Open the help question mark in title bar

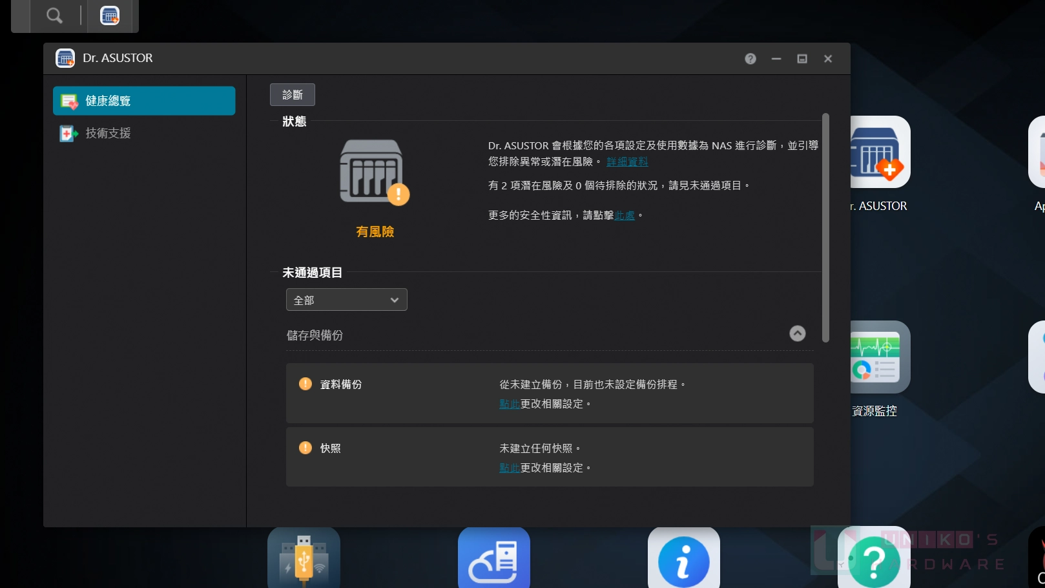pyautogui.click(x=750, y=59)
